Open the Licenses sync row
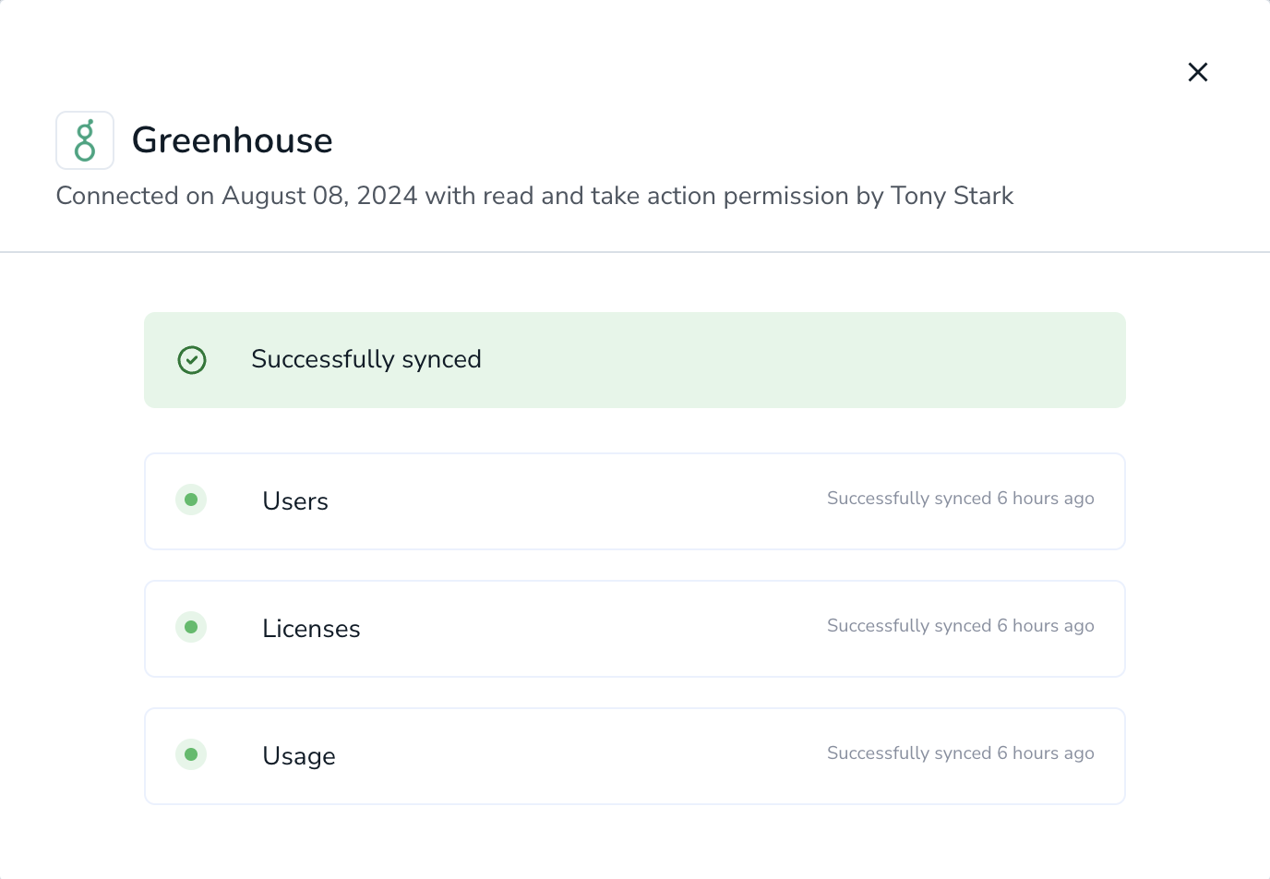1270x879 pixels. [x=635, y=629]
